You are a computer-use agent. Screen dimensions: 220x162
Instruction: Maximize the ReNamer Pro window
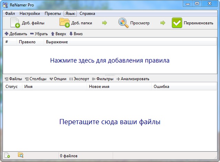[x=197, y=4]
